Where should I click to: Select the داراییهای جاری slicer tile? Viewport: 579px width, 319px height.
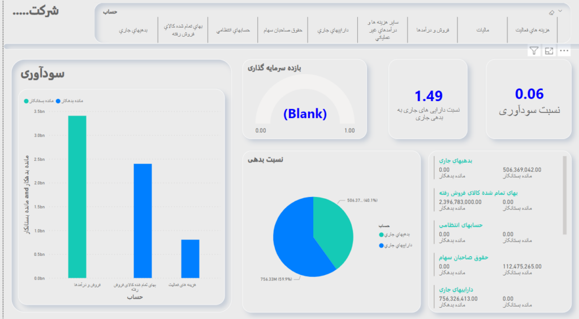(332, 30)
